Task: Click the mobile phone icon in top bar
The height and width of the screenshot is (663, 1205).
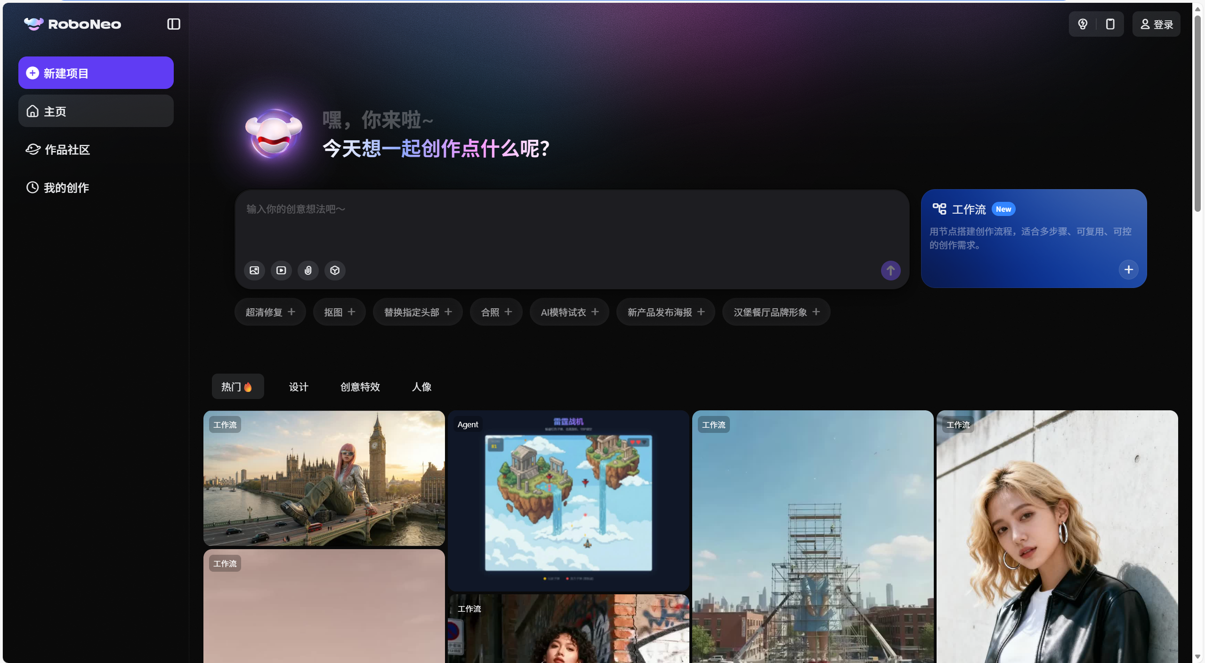Action: click(1110, 24)
